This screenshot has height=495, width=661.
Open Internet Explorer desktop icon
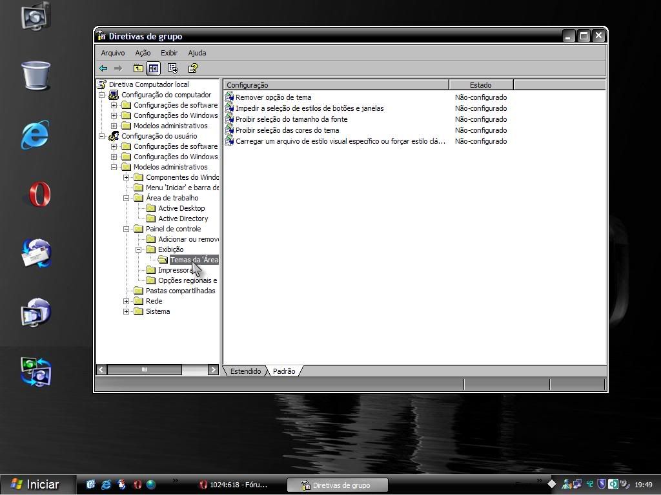point(36,135)
